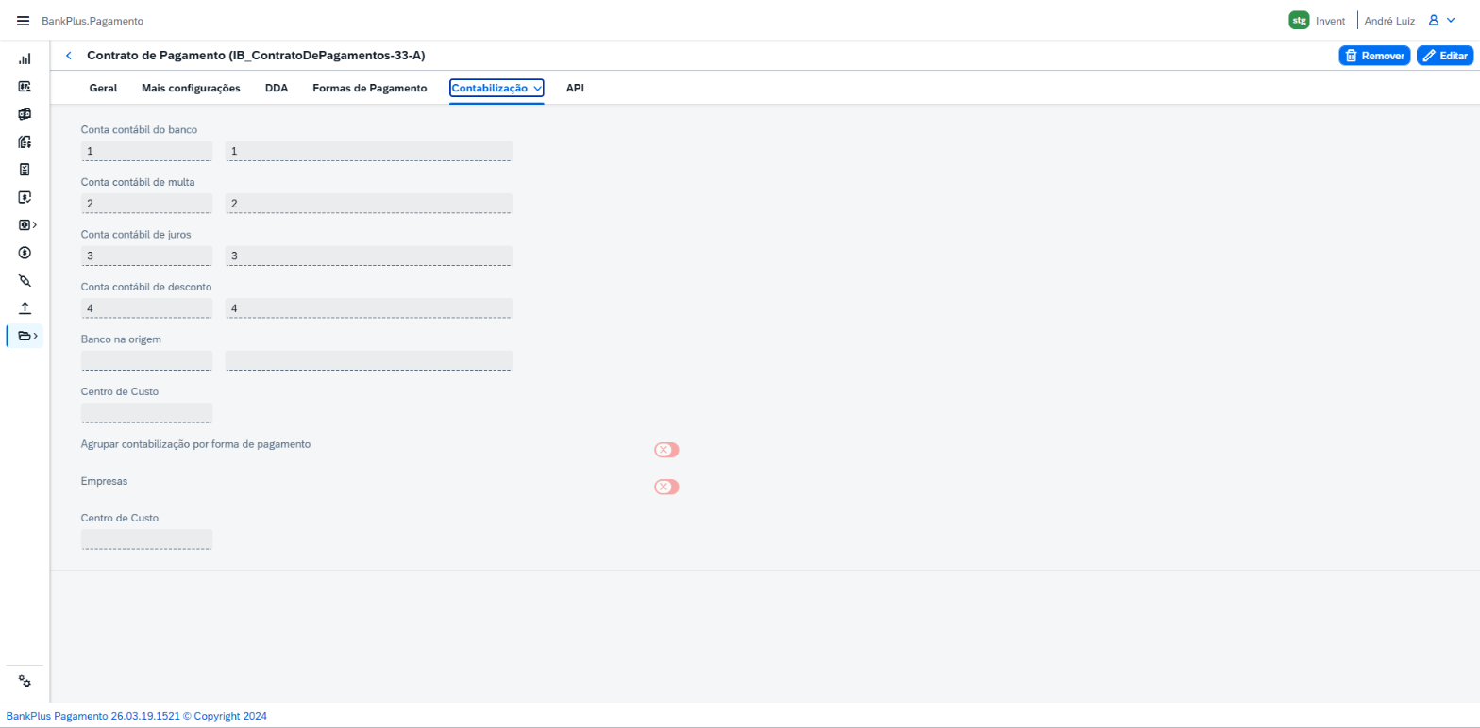Switch to the Geral tab
Viewport: 1480px width, 728px height.
[103, 88]
